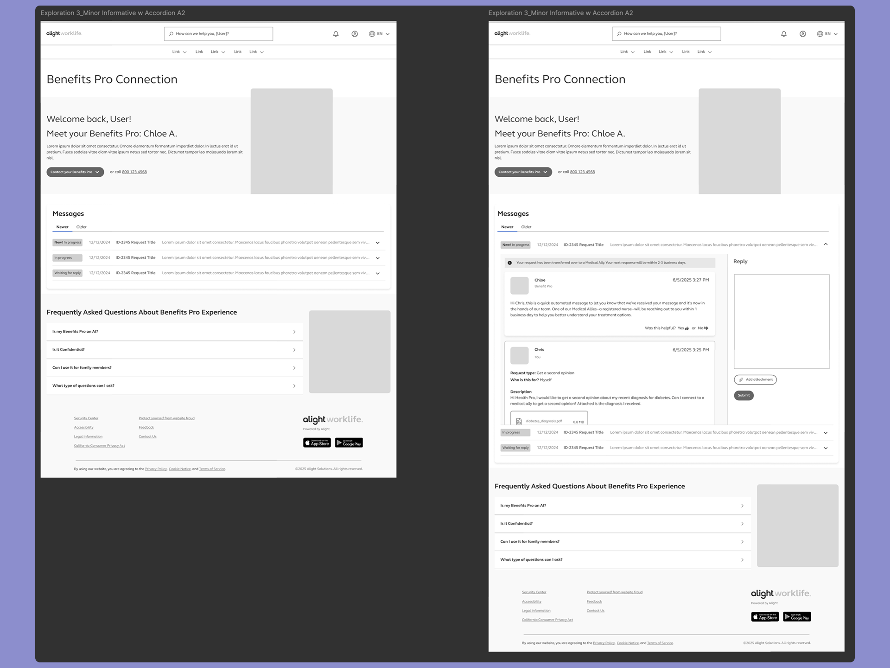Click the globe language icon

tap(371, 33)
